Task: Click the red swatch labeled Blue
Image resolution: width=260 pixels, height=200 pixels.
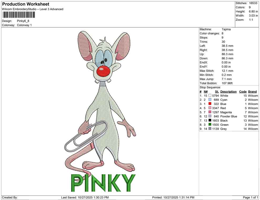Action: pyautogui.click(x=210, y=104)
